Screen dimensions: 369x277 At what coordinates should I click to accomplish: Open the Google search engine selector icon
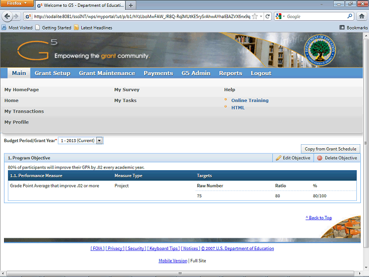pos(278,16)
